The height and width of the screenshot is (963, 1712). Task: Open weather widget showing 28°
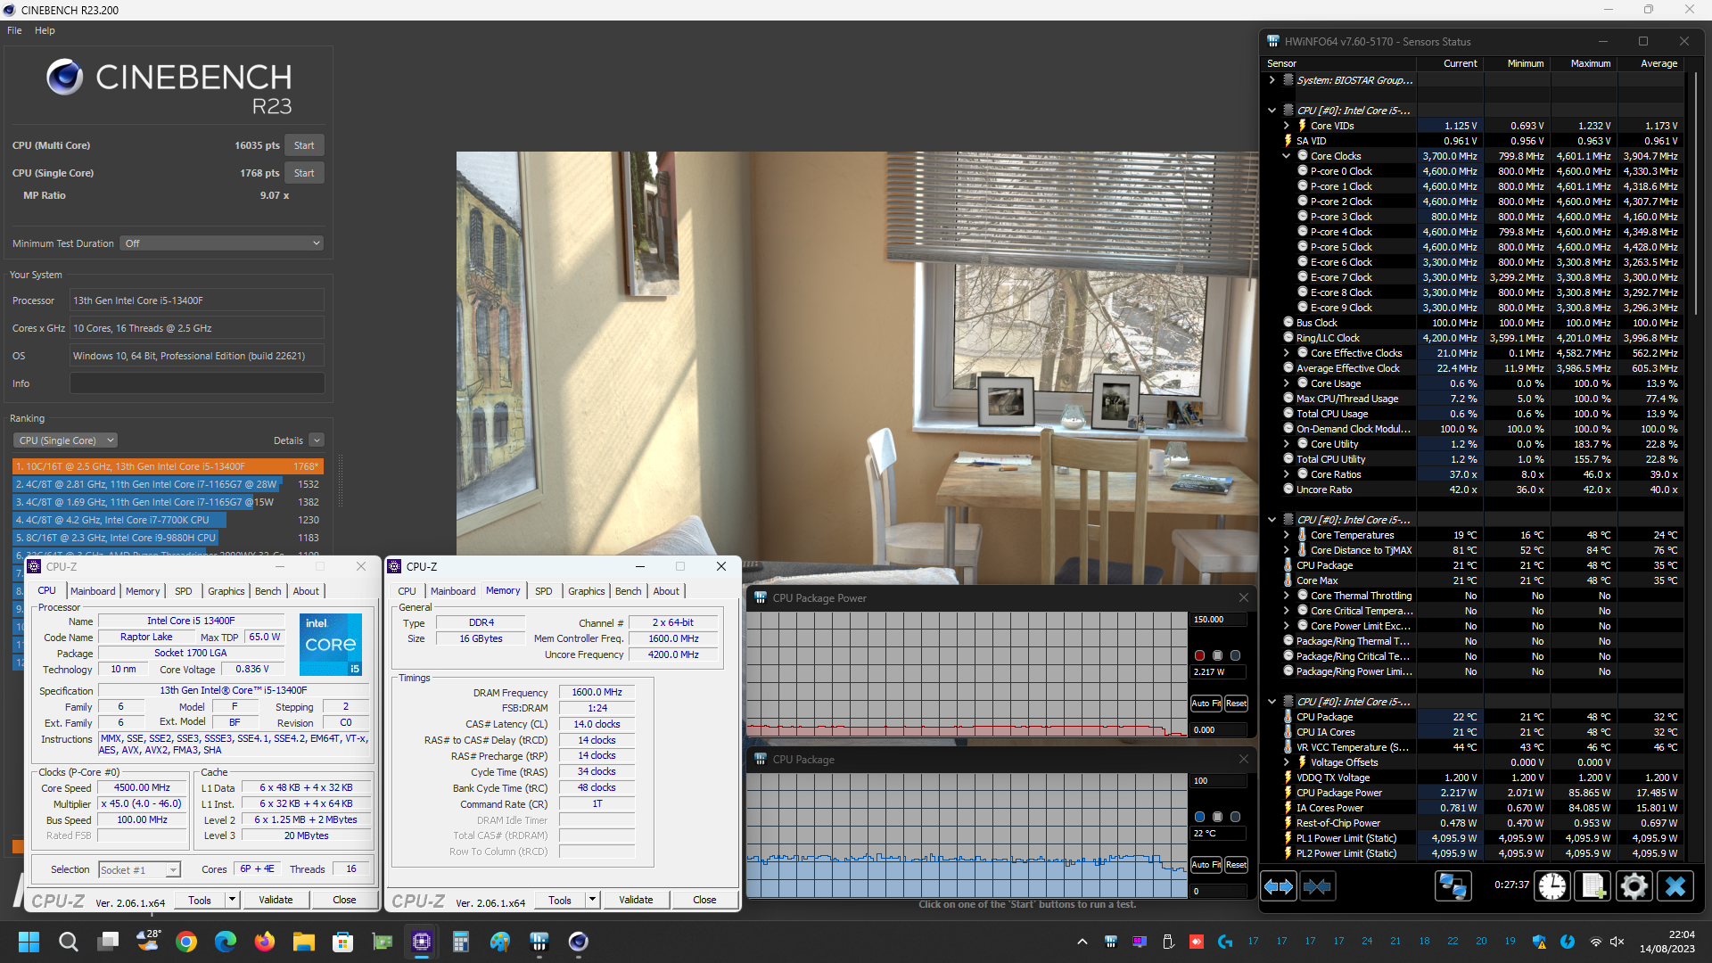(x=148, y=941)
